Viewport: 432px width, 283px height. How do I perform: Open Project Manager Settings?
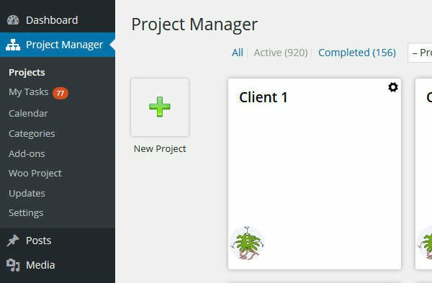[x=26, y=213]
